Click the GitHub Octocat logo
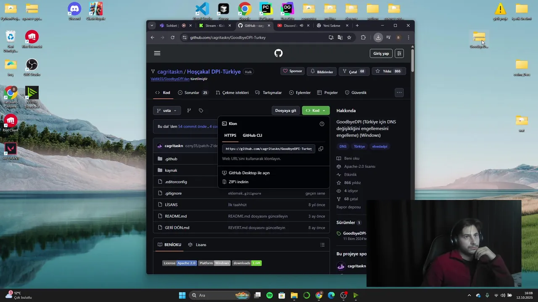The height and width of the screenshot is (302, 538). (x=278, y=53)
